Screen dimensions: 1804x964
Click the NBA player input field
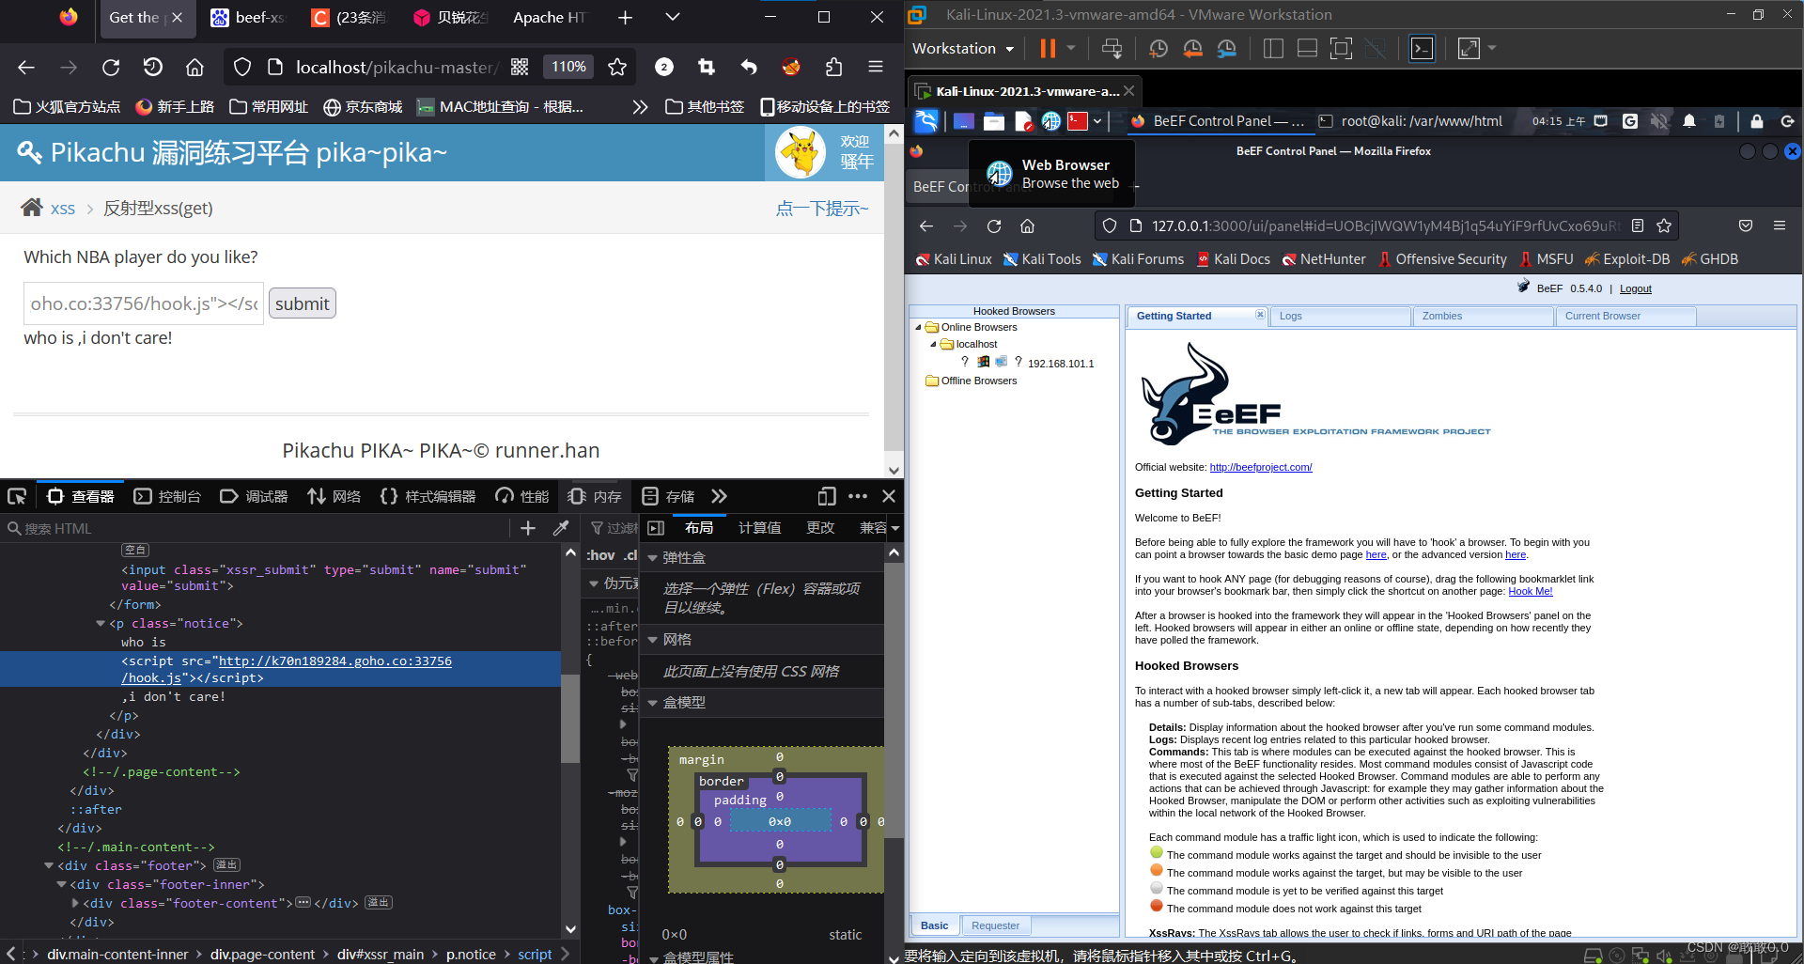pos(144,303)
